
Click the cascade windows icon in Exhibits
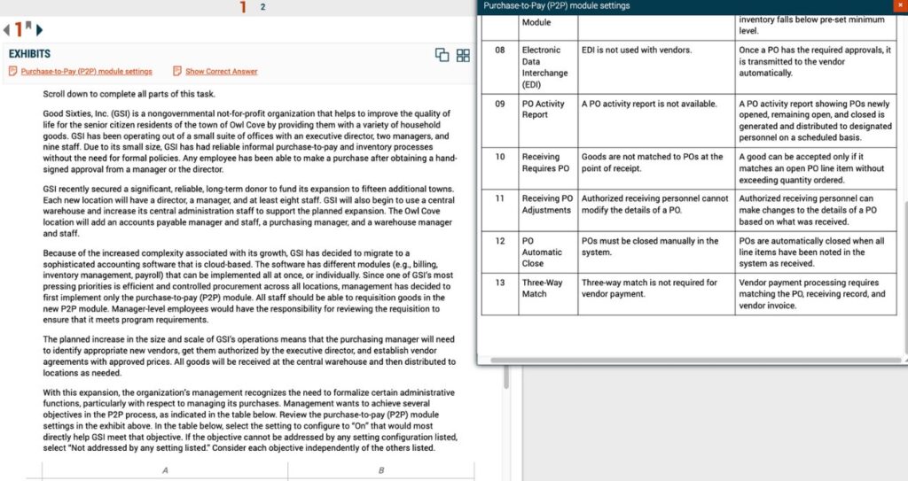(x=442, y=55)
